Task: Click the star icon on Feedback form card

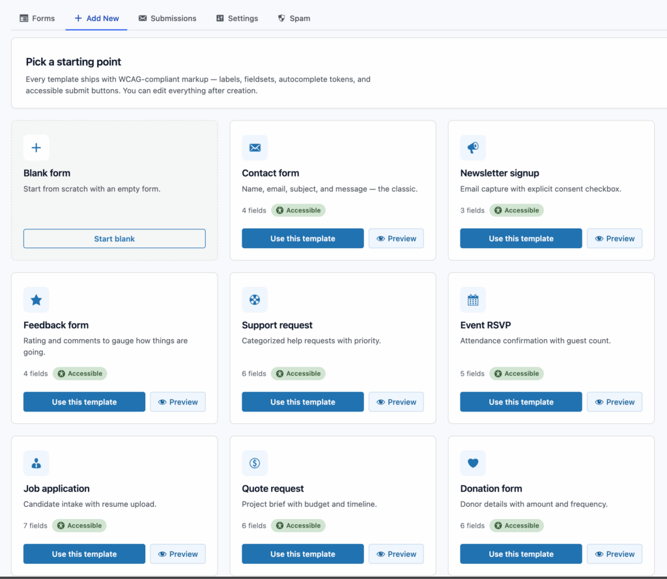Action: coord(36,300)
